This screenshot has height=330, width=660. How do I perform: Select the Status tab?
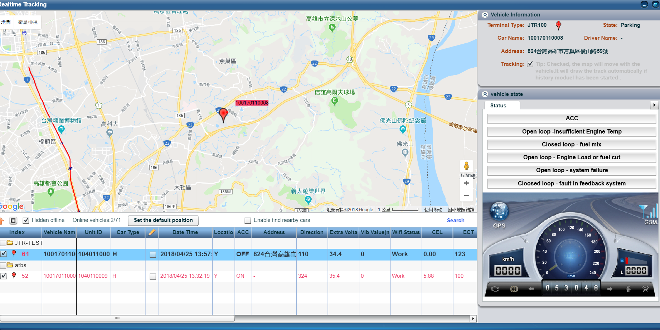(x=498, y=106)
